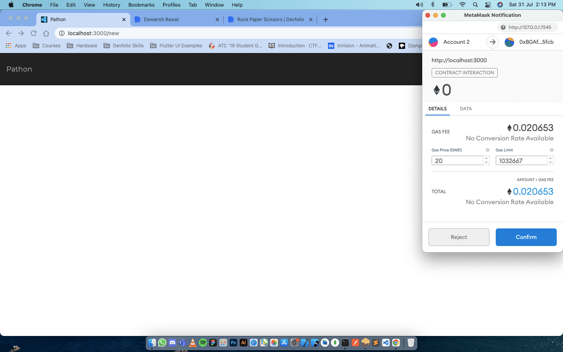The height and width of the screenshot is (352, 563).
Task: Open the Chrome File menu
Action: point(54,5)
